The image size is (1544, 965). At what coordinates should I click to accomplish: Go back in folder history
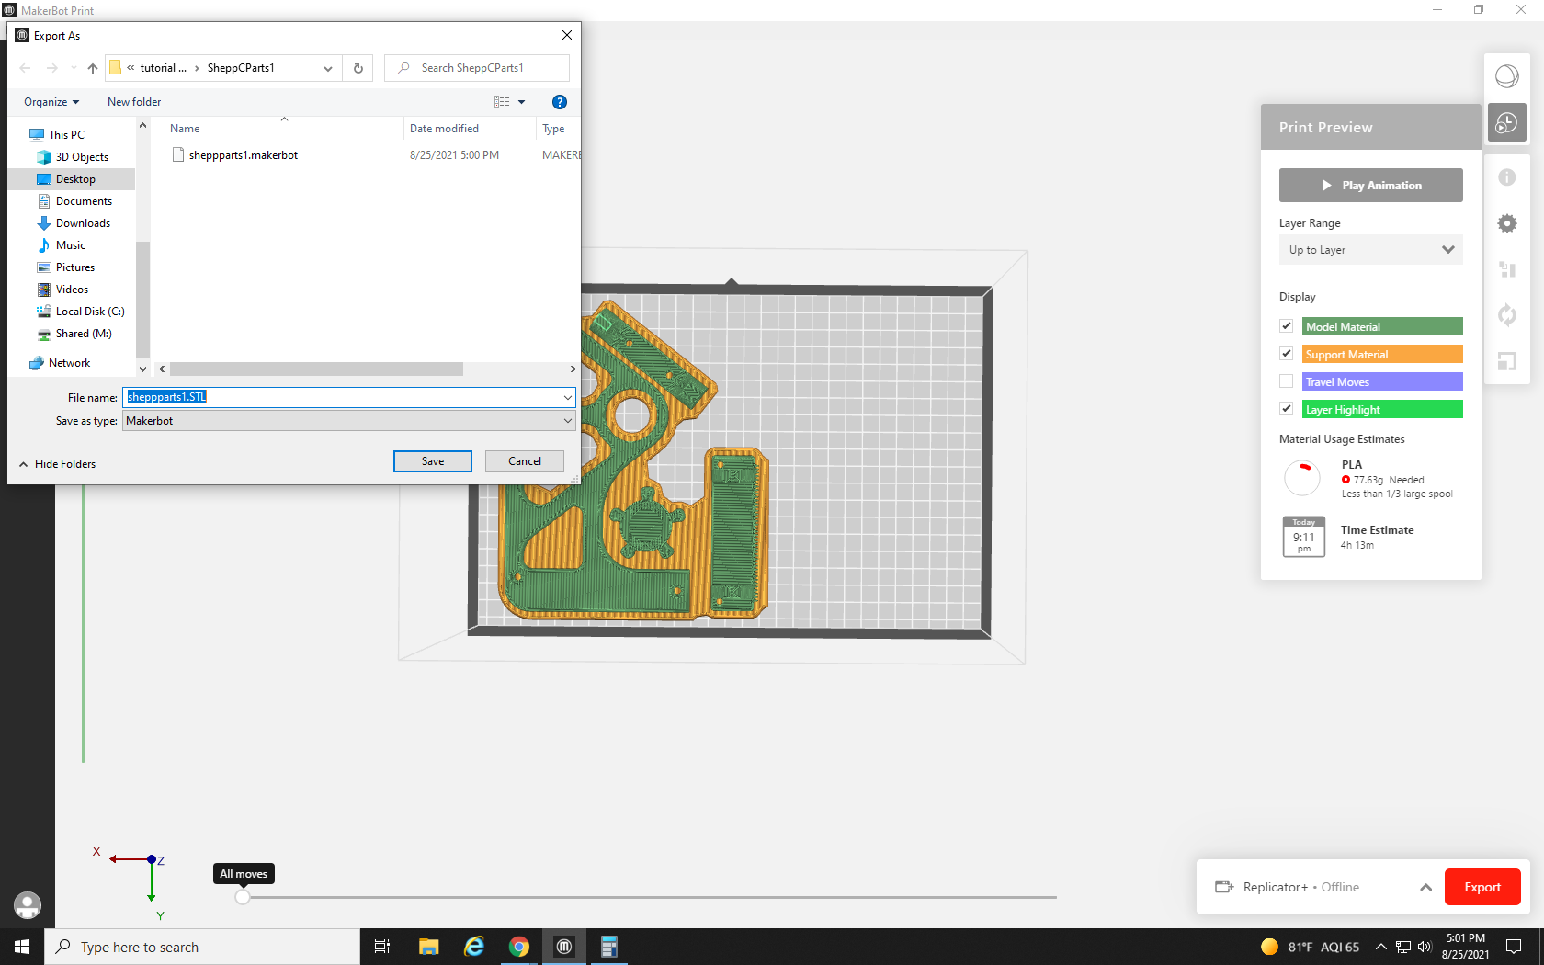[25, 68]
